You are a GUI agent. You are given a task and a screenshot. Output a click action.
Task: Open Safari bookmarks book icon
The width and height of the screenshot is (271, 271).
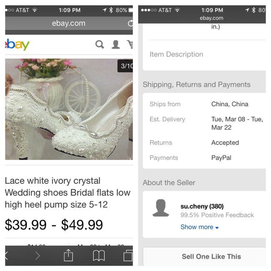tap(99, 256)
